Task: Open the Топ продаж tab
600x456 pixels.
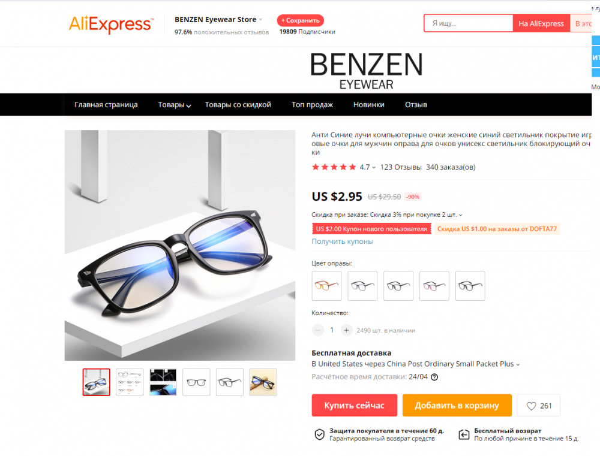Action: click(312, 105)
